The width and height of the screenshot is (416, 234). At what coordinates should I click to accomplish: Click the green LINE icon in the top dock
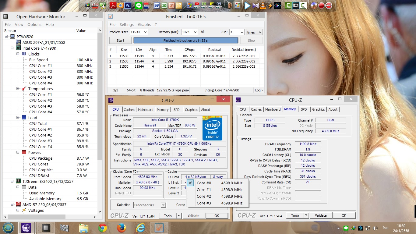pyautogui.click(x=139, y=5)
